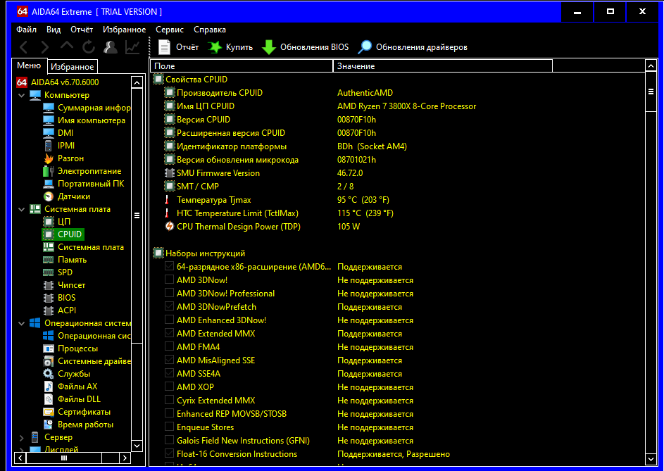Click the Отчёт toolbar button
This screenshot has height=471, width=664.
coord(179,47)
